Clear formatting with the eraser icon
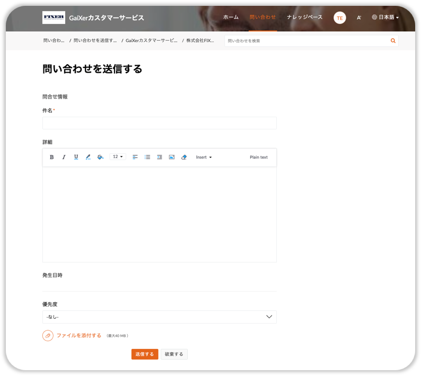This screenshot has width=421, height=376. (x=184, y=157)
